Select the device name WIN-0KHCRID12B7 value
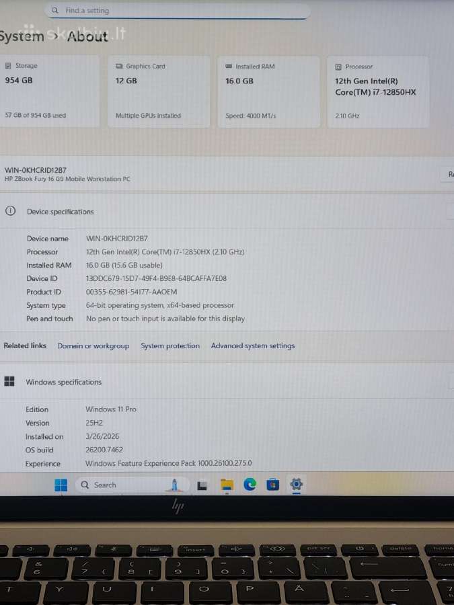This screenshot has width=454, height=605. pos(117,239)
